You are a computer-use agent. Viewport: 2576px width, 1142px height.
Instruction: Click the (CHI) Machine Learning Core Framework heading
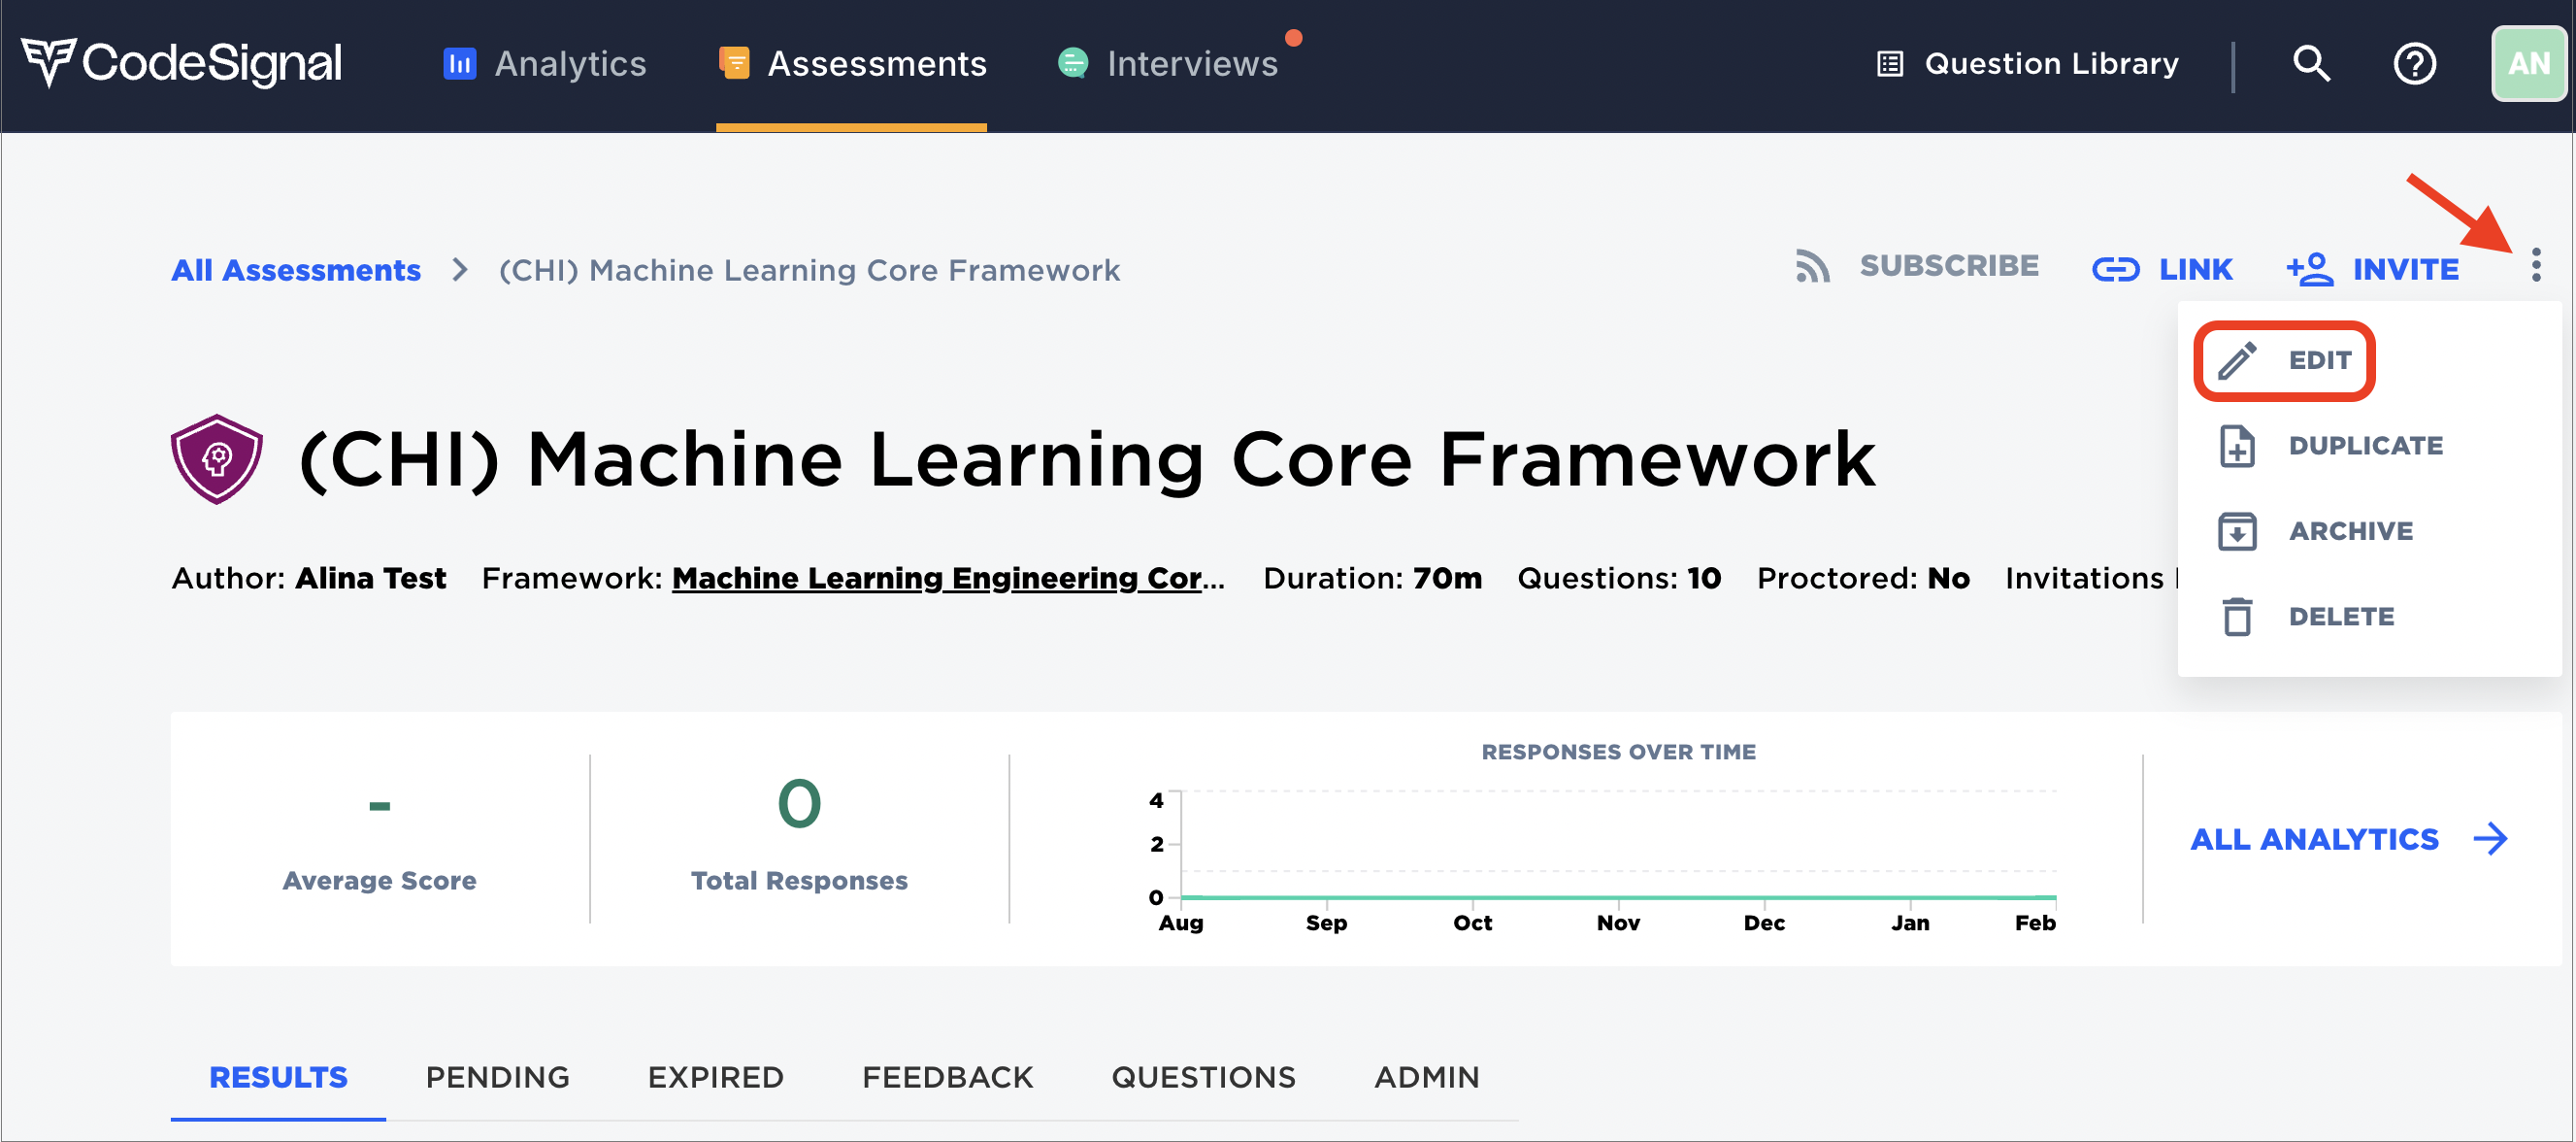point(1088,459)
